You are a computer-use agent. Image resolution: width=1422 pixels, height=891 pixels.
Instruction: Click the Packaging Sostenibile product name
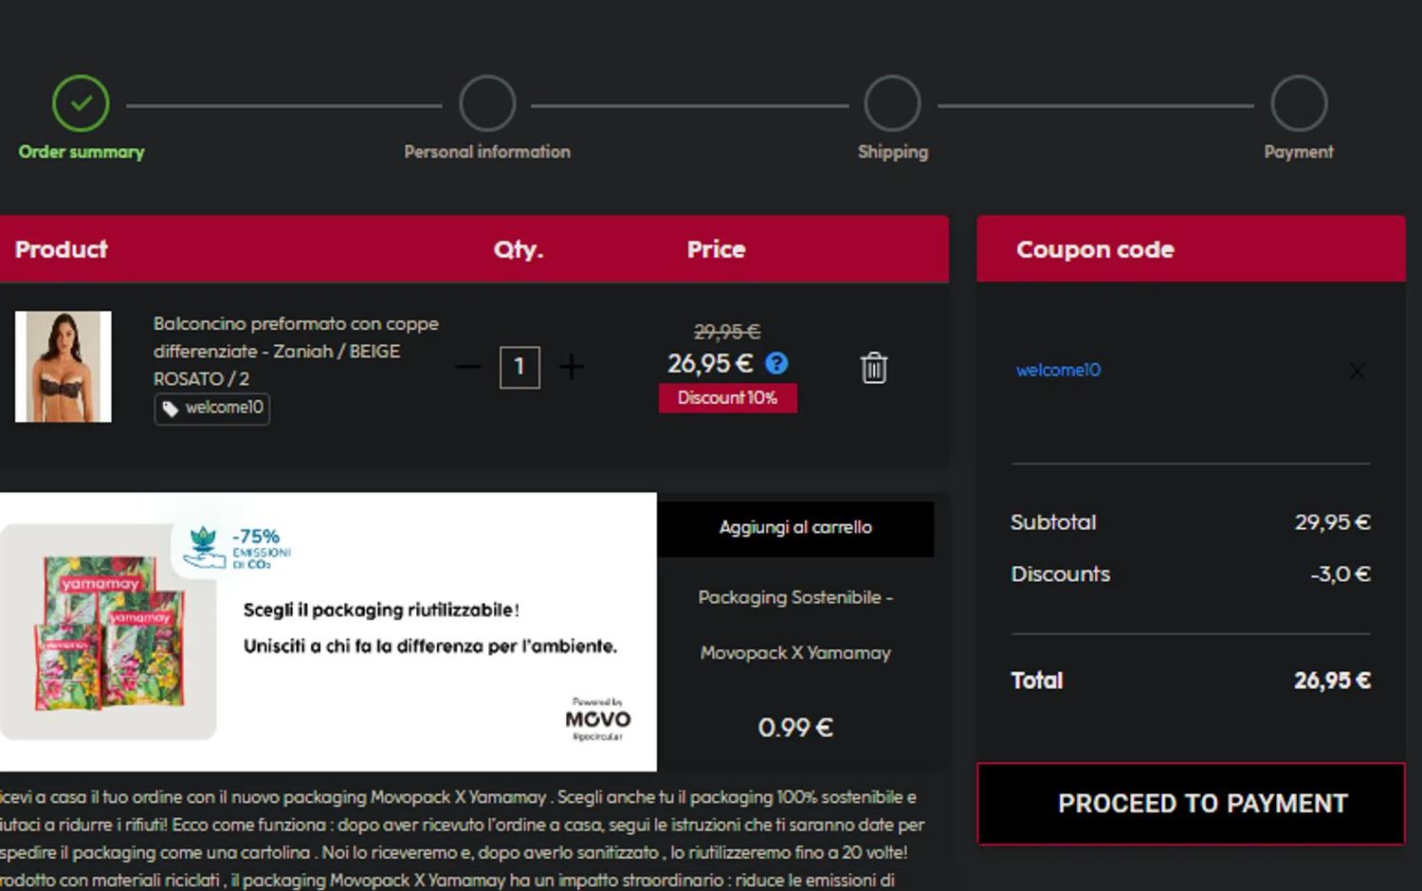795,625
